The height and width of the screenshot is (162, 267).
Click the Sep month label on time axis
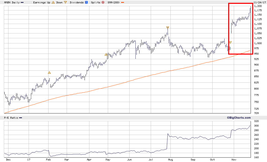[x=193, y=160]
